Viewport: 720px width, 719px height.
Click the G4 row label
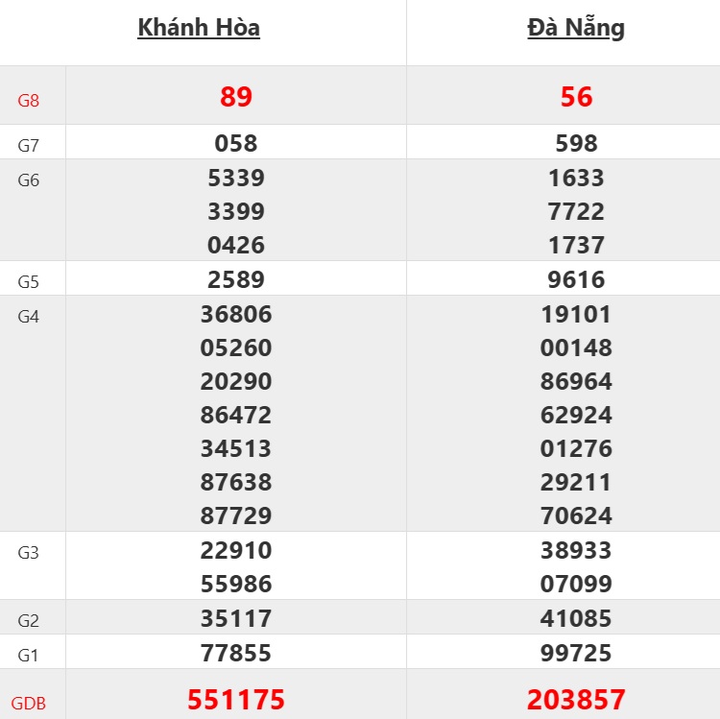click(x=29, y=317)
